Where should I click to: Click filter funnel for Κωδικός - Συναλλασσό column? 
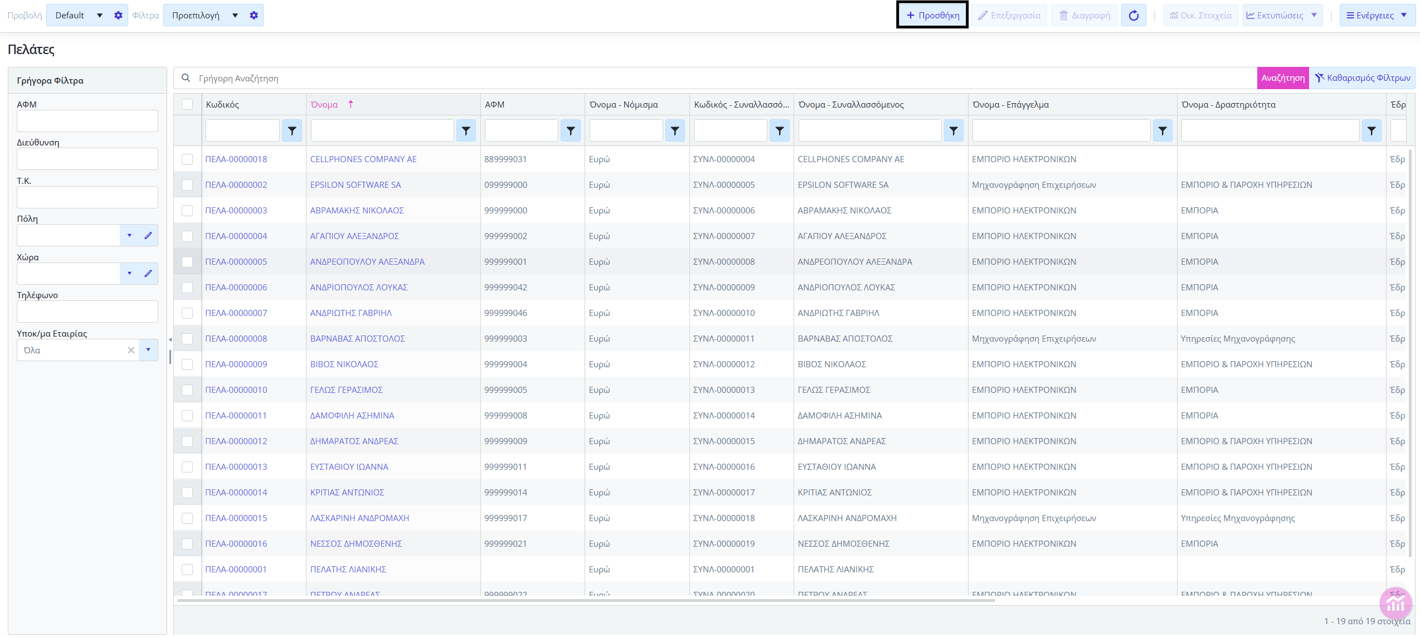click(780, 131)
